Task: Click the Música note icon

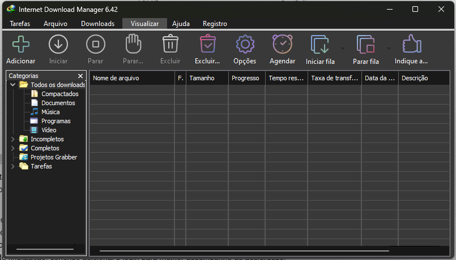Action: 35,112
